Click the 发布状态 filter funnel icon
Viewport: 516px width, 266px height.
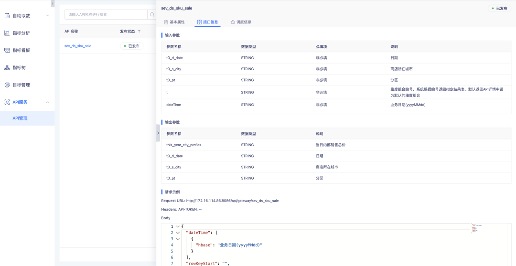coord(139,31)
